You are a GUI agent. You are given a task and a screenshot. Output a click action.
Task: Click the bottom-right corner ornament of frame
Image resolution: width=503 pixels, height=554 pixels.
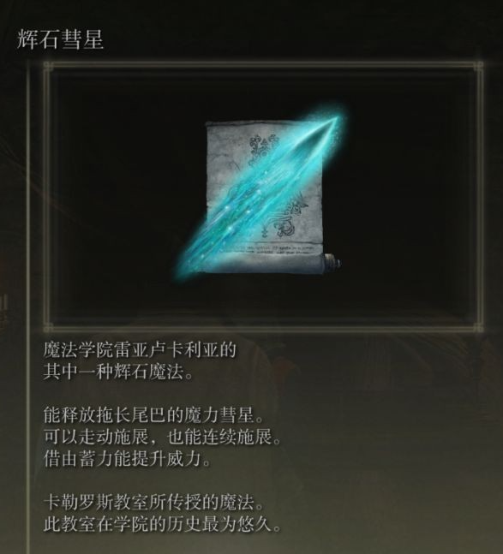[x=479, y=327]
